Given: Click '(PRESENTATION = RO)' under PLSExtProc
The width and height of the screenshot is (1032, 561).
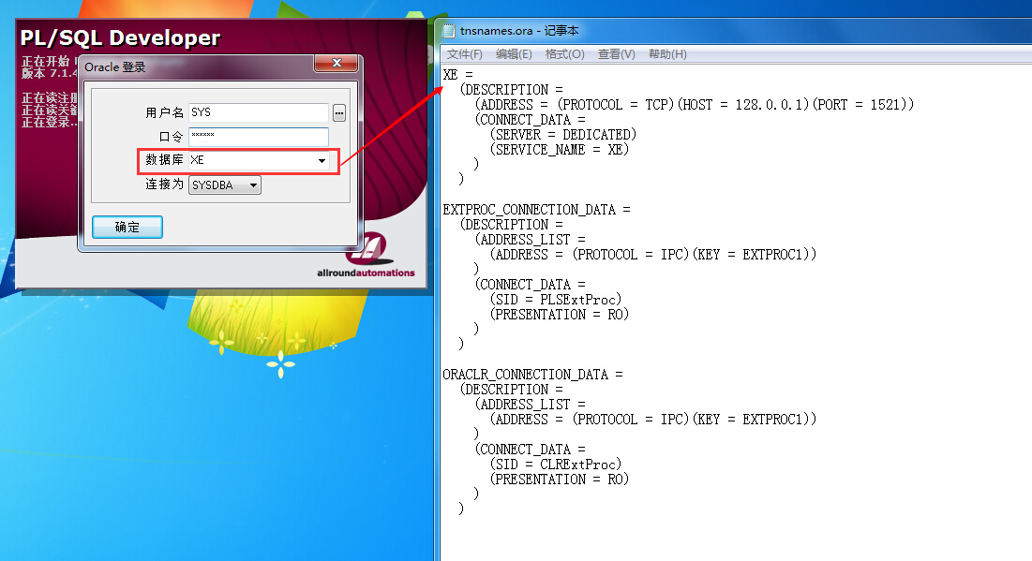Looking at the screenshot, I should 559,315.
